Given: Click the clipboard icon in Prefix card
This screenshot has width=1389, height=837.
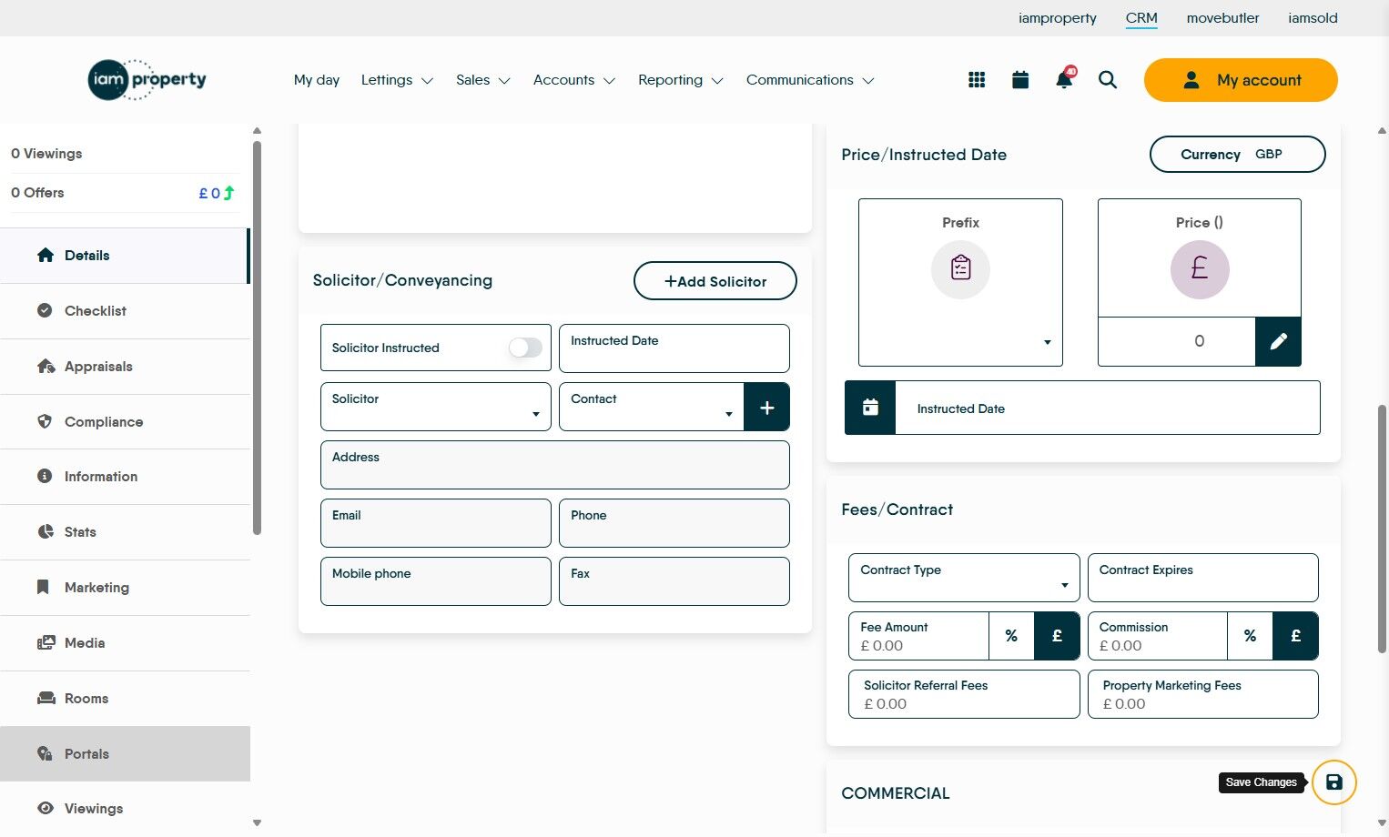Looking at the screenshot, I should pos(960,269).
